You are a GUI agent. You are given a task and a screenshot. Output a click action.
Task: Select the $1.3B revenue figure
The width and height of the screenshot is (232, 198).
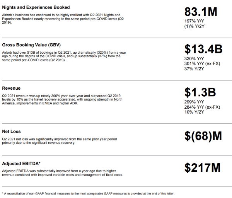pyautogui.click(x=200, y=92)
